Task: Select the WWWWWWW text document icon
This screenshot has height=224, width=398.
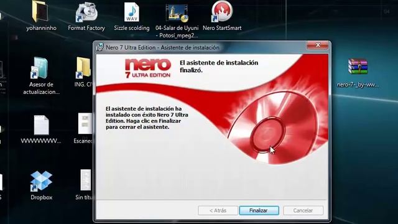Action: tap(41, 125)
